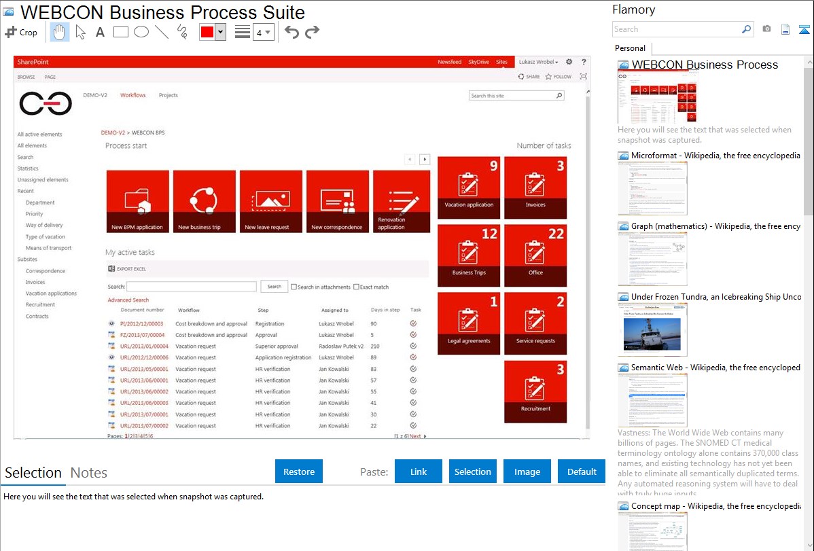Open Service requests tasks tile
Image resolution: width=814 pixels, height=551 pixels.
pos(535,323)
